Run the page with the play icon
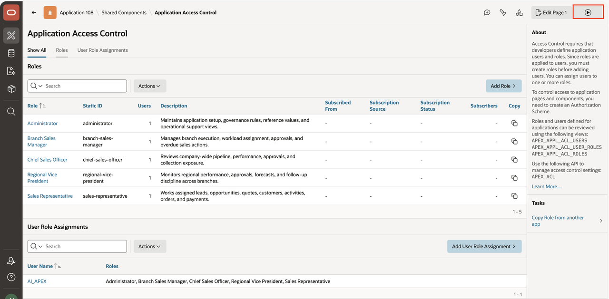Viewport: 609px width, 299px height. [x=588, y=12]
